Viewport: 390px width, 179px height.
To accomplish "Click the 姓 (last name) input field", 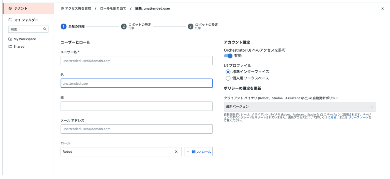I will [x=136, y=106].
